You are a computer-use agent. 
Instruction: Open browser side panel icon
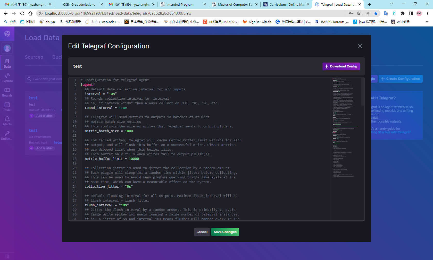[411, 13]
